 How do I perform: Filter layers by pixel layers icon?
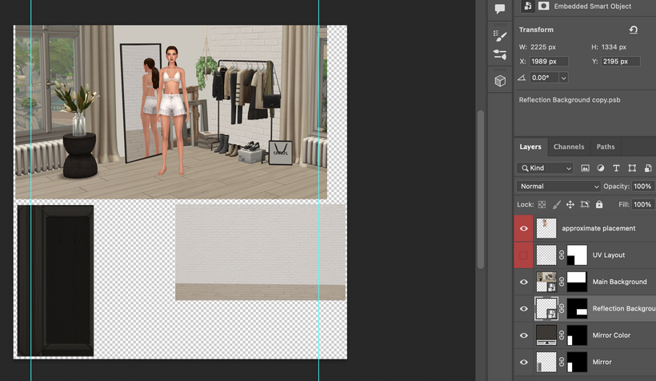click(585, 168)
